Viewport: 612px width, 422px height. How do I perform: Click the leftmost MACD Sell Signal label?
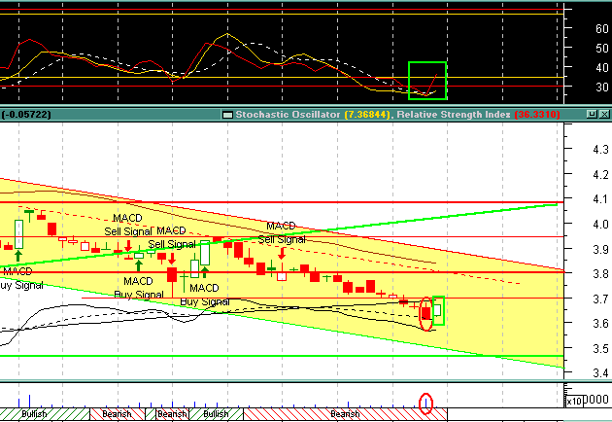[127, 225]
